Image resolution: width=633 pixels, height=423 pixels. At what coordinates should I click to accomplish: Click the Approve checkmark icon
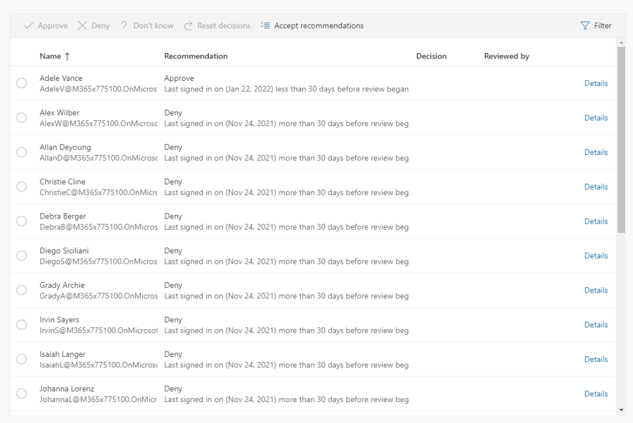28,26
